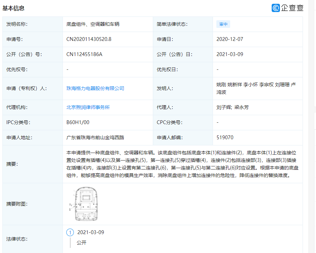This screenshot has height=253, width=316.
Task: Click the 审中 legal status badge
Action: pos(223,24)
